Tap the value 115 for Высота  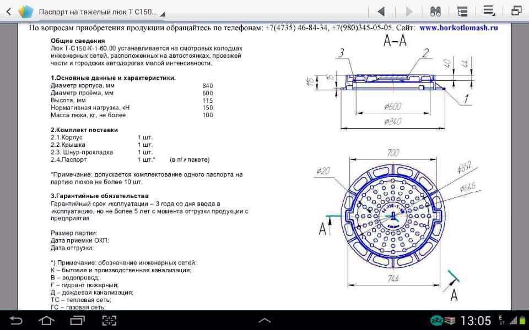208,101
